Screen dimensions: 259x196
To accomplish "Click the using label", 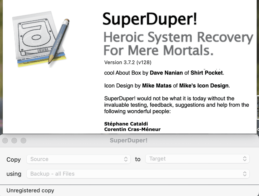I will pos(14,174).
